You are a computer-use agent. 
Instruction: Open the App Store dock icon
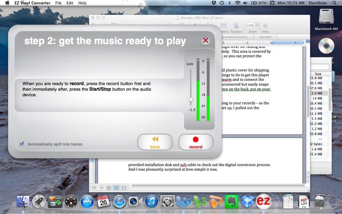point(87,201)
